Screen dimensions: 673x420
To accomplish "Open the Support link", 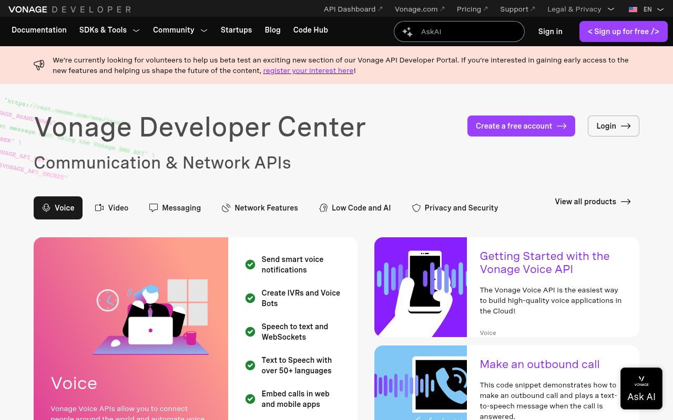I will (517, 9).
